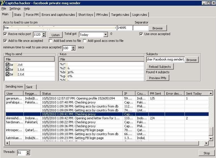Click the field containing 14895

[x=124, y=28]
